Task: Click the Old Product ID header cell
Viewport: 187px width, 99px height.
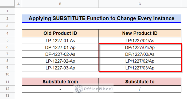Action: point(60,33)
